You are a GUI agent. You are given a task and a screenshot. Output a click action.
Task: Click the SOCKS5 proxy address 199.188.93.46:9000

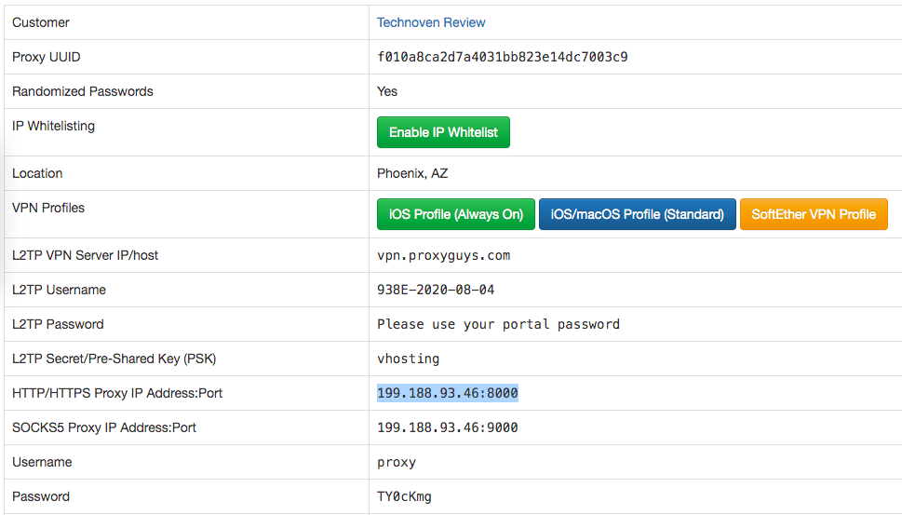pos(448,427)
